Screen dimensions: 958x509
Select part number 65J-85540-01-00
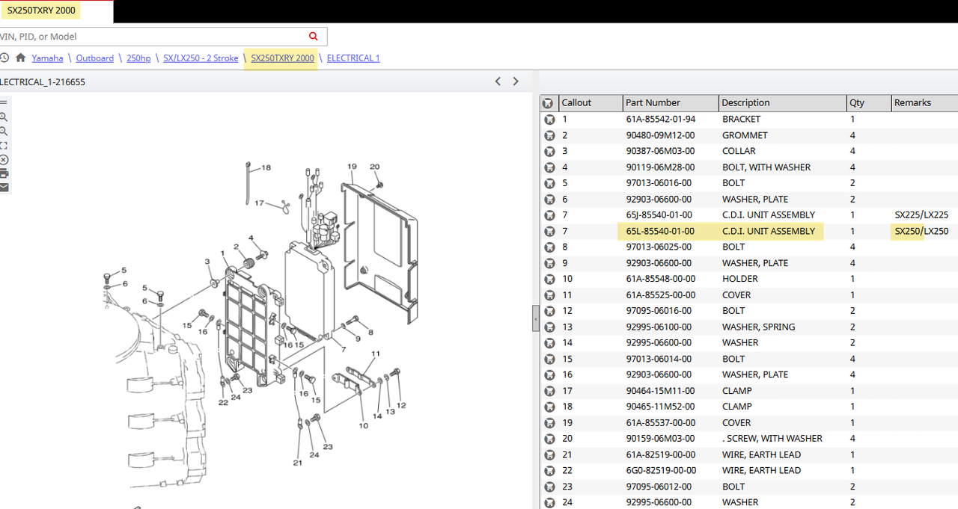(660, 215)
